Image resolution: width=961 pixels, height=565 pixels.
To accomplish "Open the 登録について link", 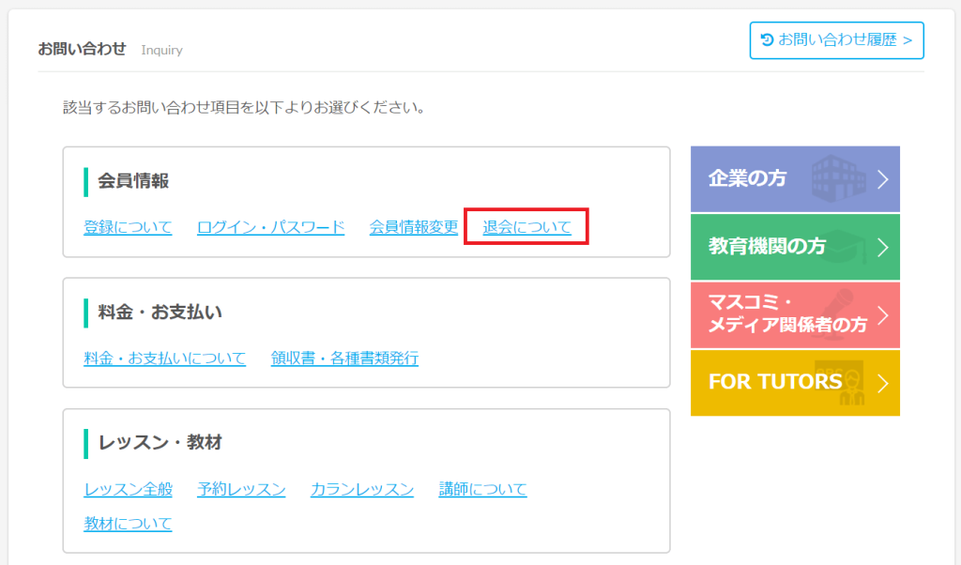I will point(128,227).
